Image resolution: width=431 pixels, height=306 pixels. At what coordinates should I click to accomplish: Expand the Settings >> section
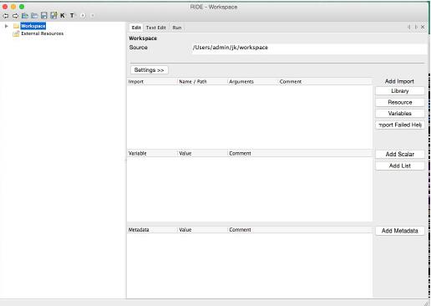coord(149,70)
